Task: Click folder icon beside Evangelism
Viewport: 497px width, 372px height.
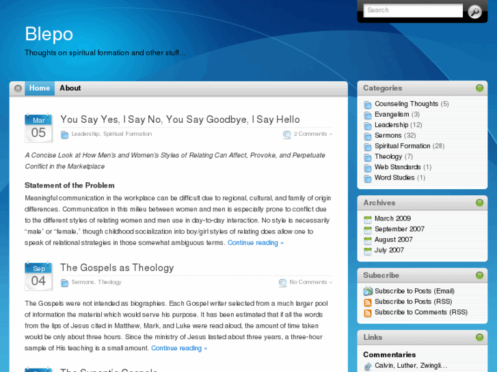Action: click(x=368, y=115)
